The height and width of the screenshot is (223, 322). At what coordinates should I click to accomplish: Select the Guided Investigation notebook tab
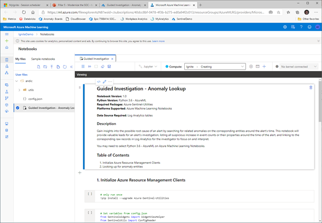tap(94, 59)
